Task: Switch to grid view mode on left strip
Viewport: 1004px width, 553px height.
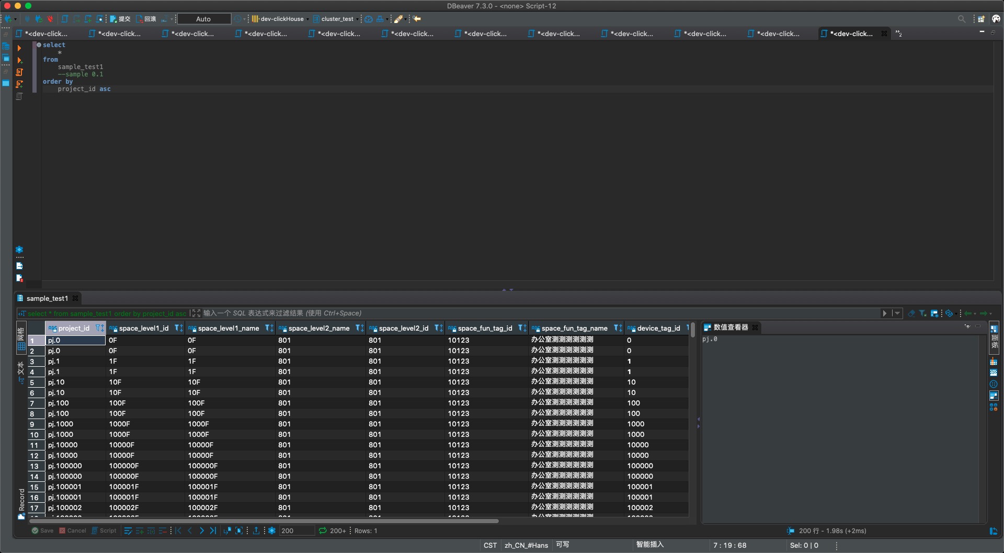Action: tap(21, 339)
